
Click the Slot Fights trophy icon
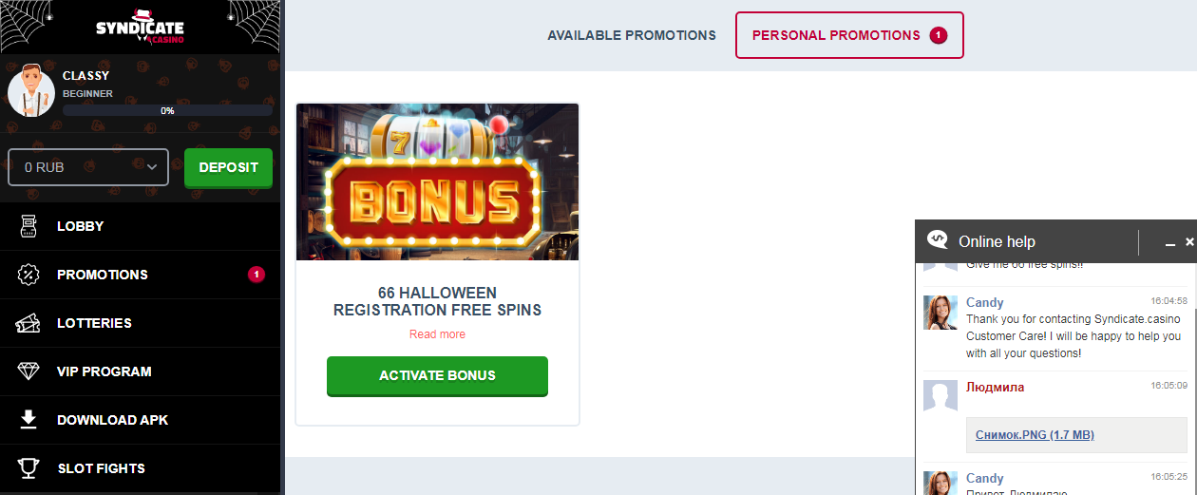[x=28, y=468]
